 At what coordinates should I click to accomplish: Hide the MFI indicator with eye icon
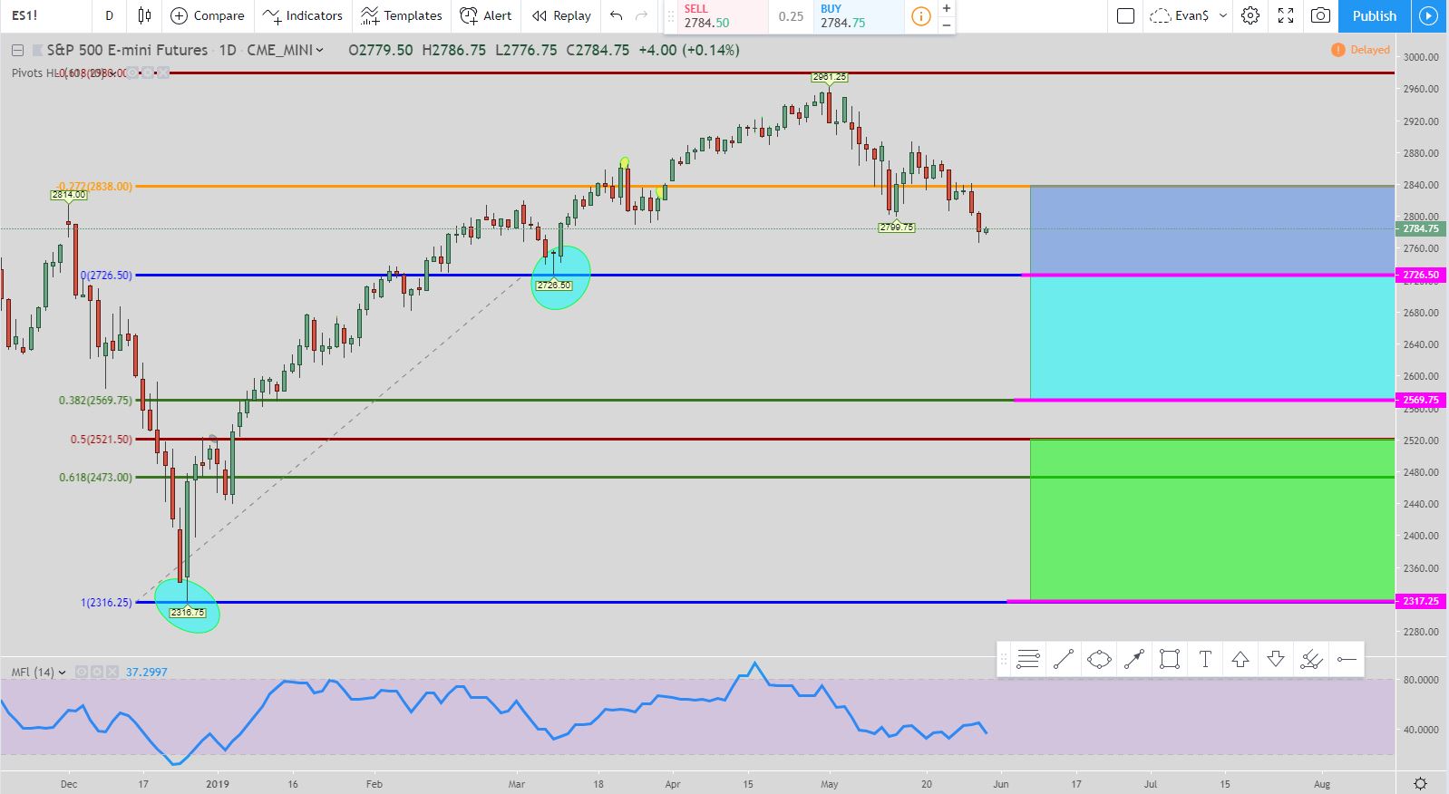coord(82,673)
